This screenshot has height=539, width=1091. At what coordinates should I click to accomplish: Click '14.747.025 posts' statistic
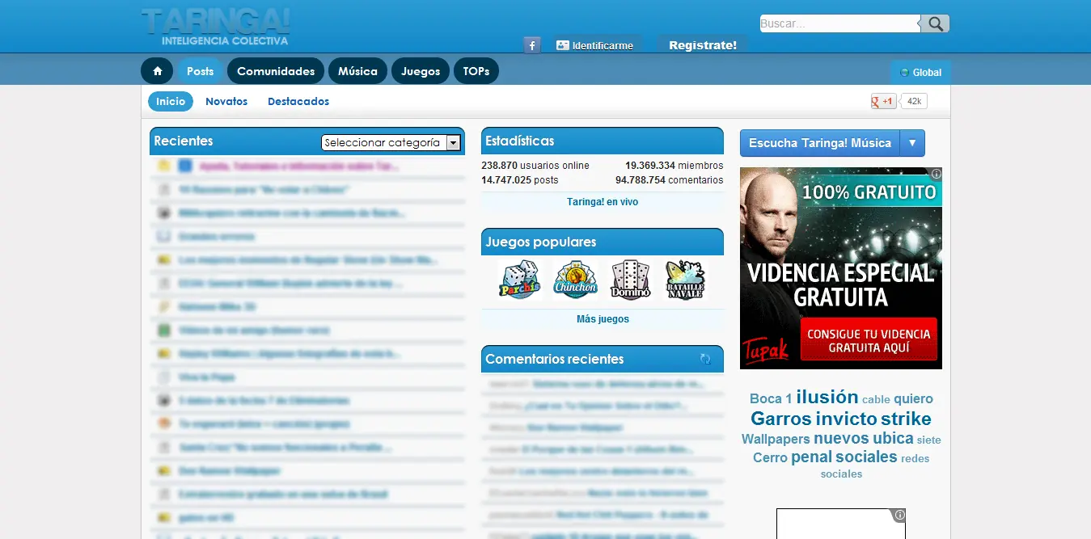[x=520, y=180]
